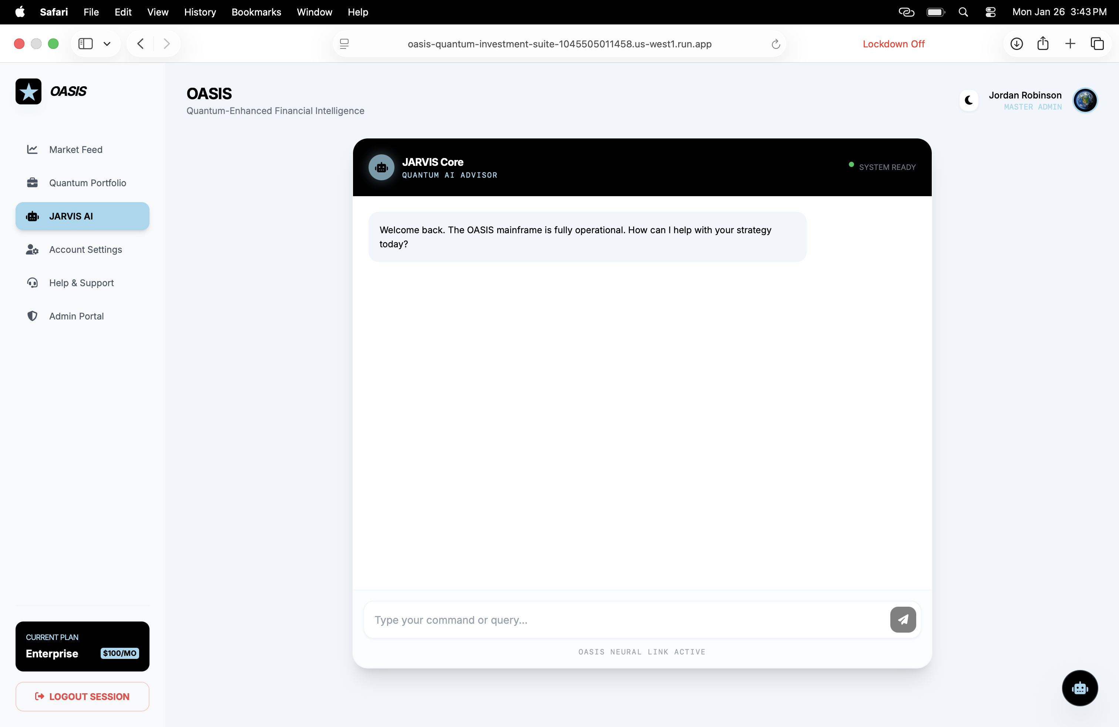Click the Logout Session button
The image size is (1119, 727).
click(x=82, y=696)
